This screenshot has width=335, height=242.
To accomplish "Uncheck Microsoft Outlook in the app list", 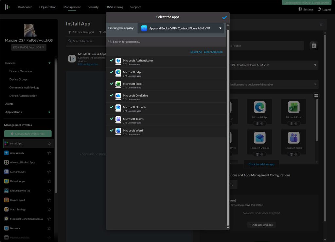I will [x=112, y=107].
